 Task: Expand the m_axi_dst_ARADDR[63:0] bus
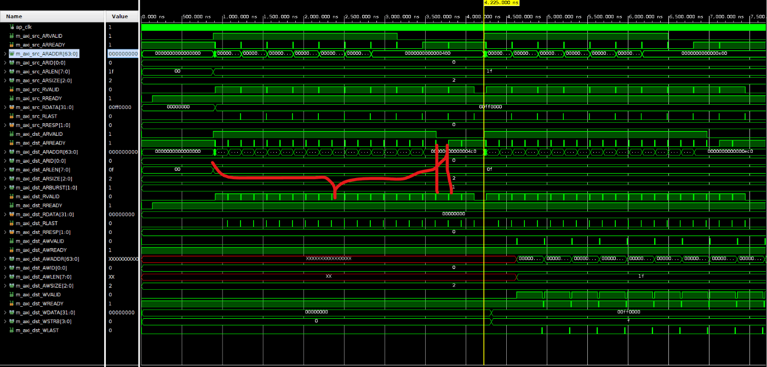pos(5,152)
